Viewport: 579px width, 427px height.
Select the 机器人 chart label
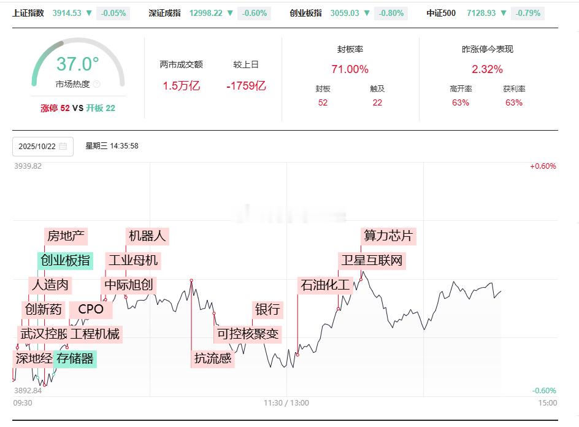pyautogui.click(x=147, y=236)
